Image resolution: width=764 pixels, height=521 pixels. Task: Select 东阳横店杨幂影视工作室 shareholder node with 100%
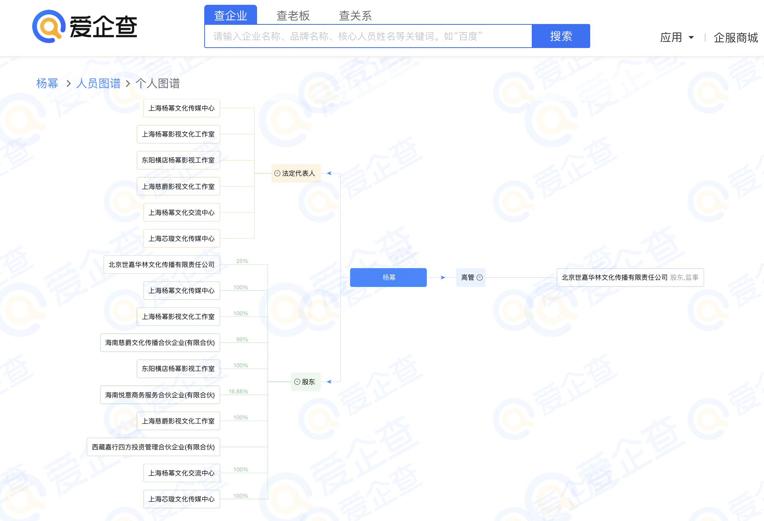coord(179,369)
